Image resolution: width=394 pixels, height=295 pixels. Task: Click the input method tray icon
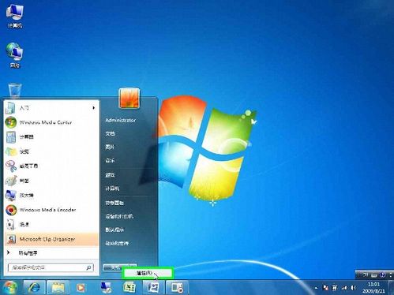335,288
